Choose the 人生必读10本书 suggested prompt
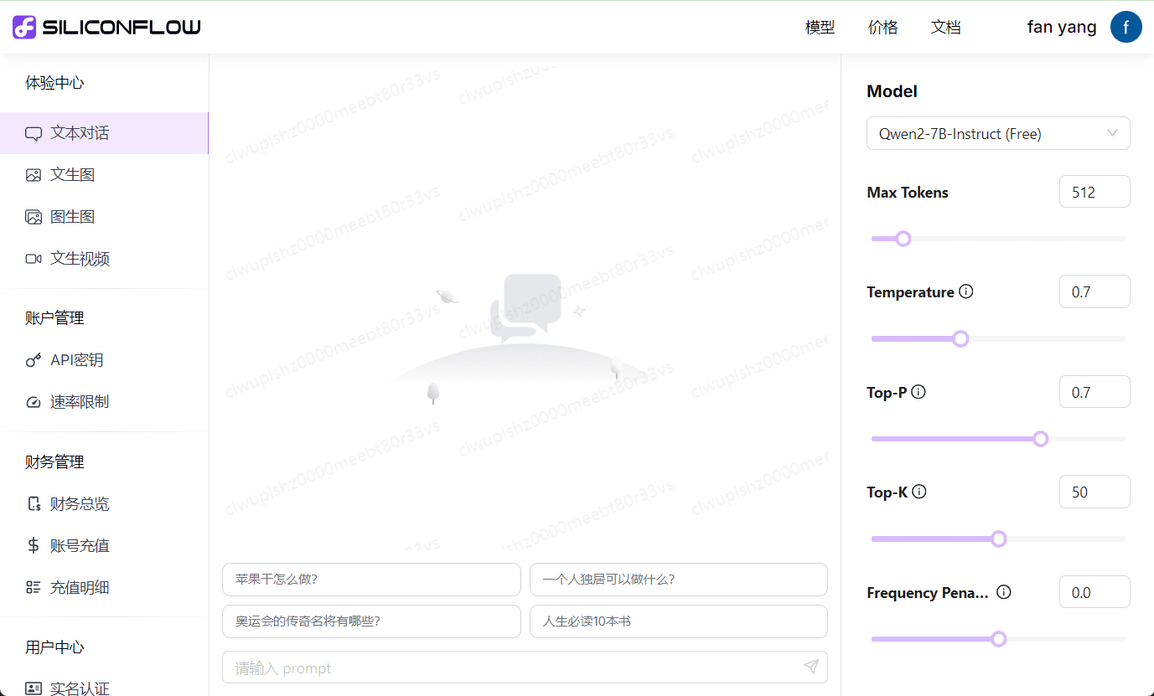Image resolution: width=1154 pixels, height=696 pixels. pos(678,621)
